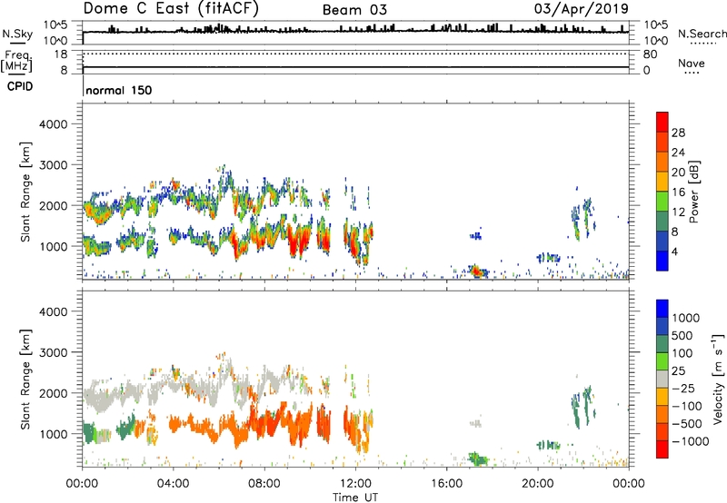
Task: Click the '20:00' time axis tick label
Action: pyautogui.click(x=538, y=484)
